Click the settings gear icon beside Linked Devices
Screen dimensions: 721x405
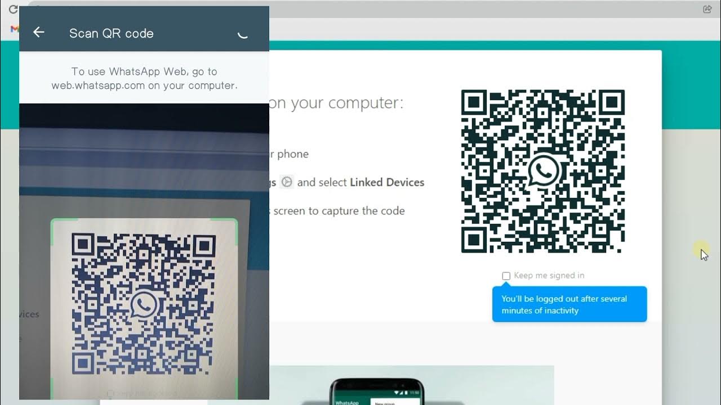click(287, 182)
